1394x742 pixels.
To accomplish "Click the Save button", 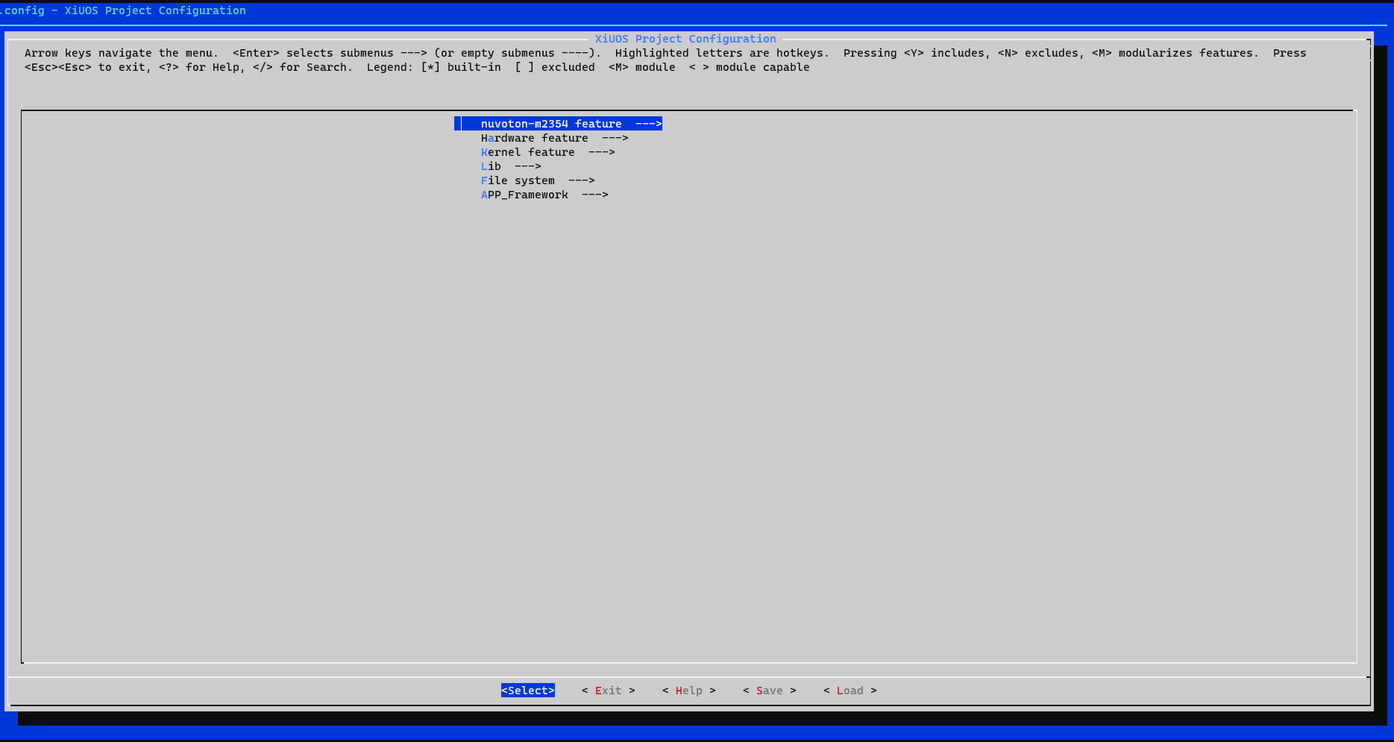I will [770, 691].
